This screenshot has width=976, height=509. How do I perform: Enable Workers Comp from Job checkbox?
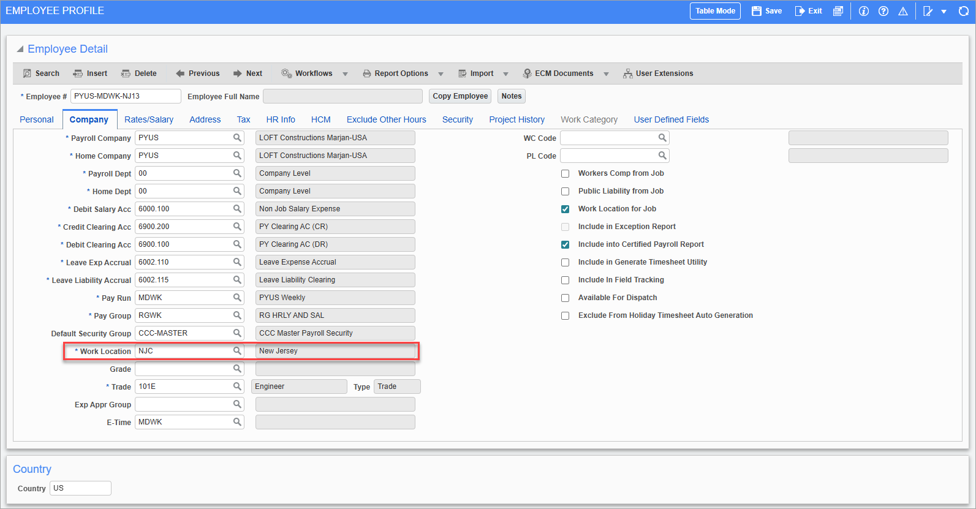pos(566,174)
